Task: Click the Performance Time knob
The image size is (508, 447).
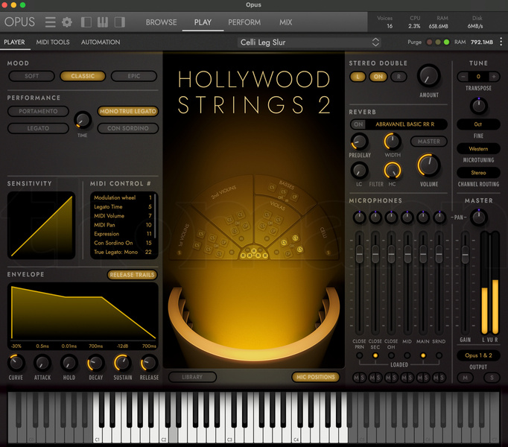Action: pyautogui.click(x=83, y=120)
